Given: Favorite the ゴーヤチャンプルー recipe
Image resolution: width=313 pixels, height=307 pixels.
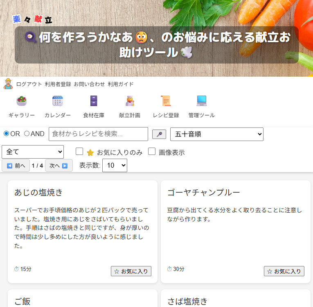Looking at the screenshot, I should (284, 271).
